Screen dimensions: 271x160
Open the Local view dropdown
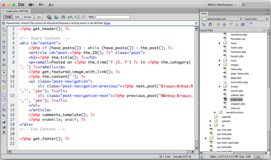point(257,19)
